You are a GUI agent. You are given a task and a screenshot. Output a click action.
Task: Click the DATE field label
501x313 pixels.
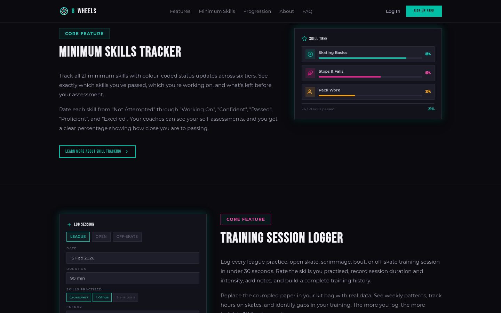[x=71, y=248]
